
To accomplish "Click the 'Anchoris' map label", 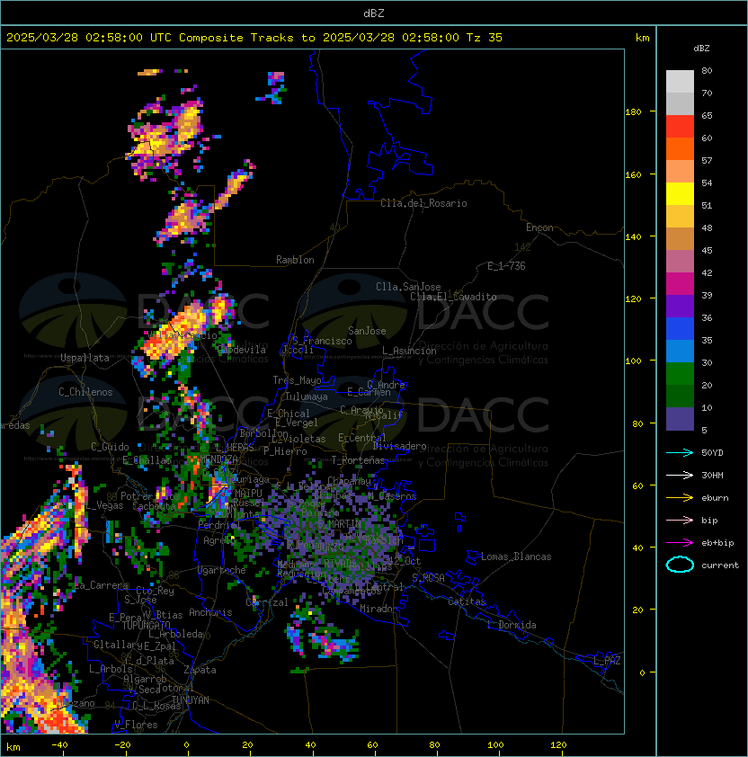I will point(210,612).
